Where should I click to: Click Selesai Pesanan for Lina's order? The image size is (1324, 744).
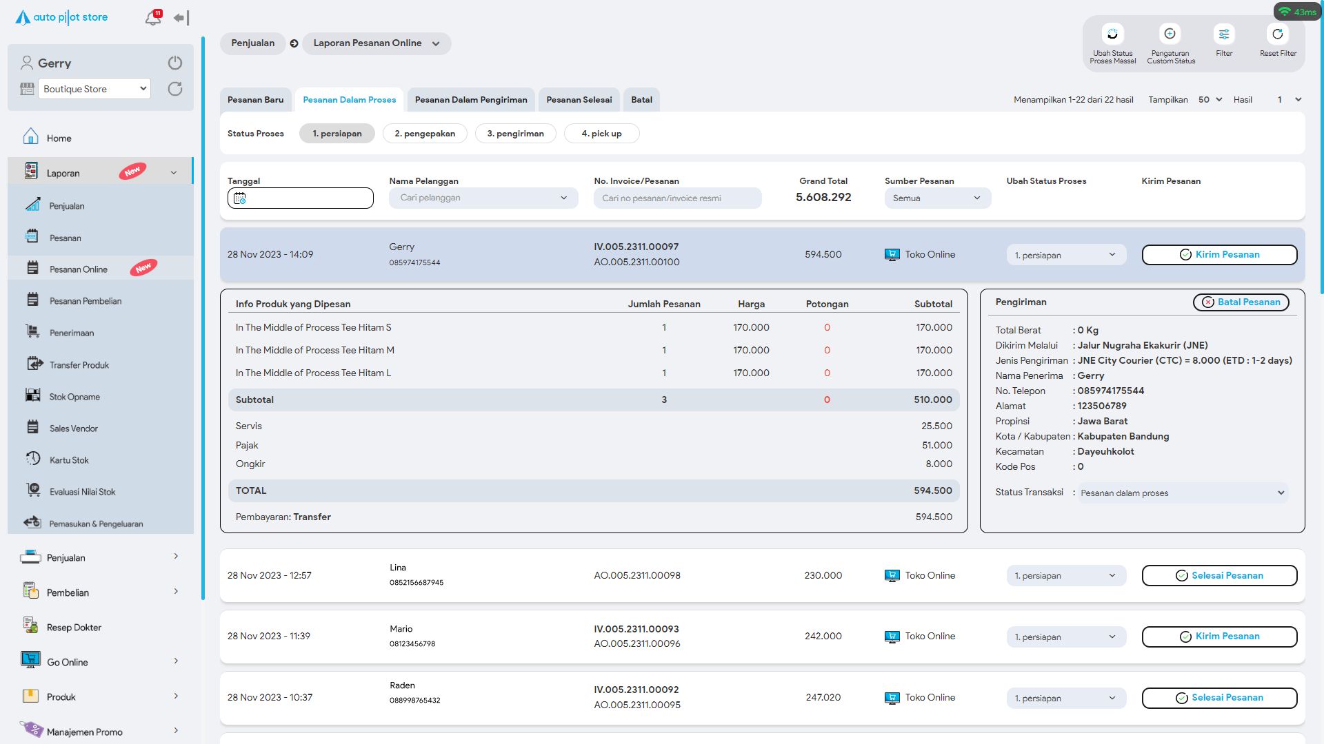coord(1219,576)
